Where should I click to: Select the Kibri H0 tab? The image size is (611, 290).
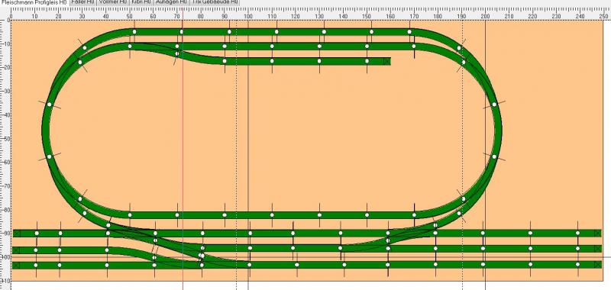point(141,2)
